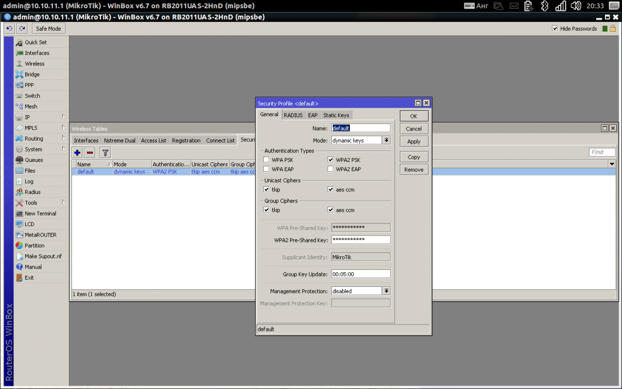Open the Management Protection dropdown
Viewport: 622px width, 389px height.
386,291
